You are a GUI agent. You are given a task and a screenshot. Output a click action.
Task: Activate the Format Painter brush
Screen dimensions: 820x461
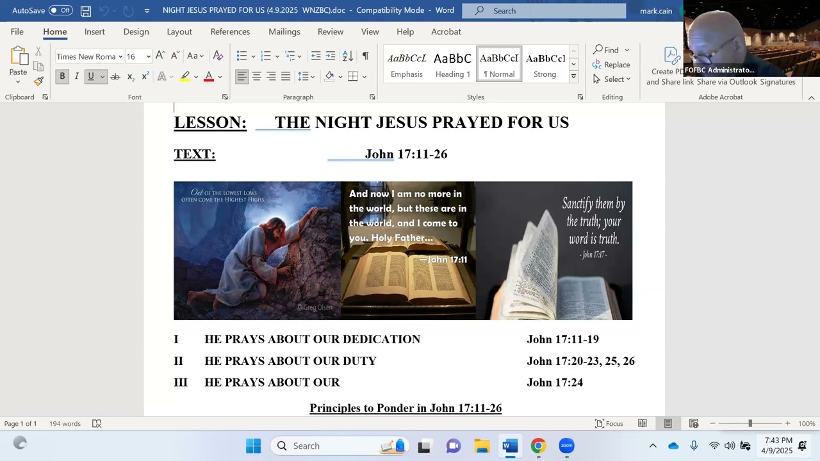[38, 81]
